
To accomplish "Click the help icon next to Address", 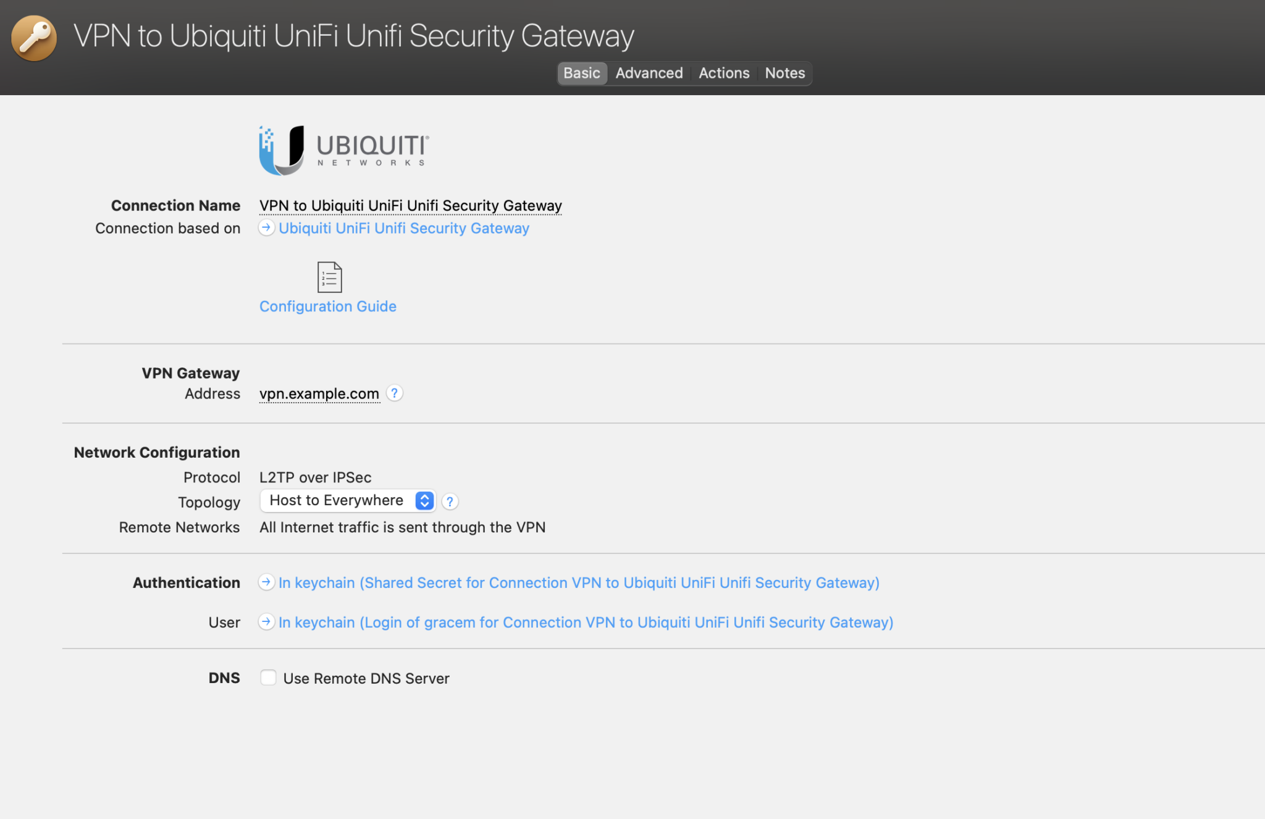I will [x=395, y=393].
